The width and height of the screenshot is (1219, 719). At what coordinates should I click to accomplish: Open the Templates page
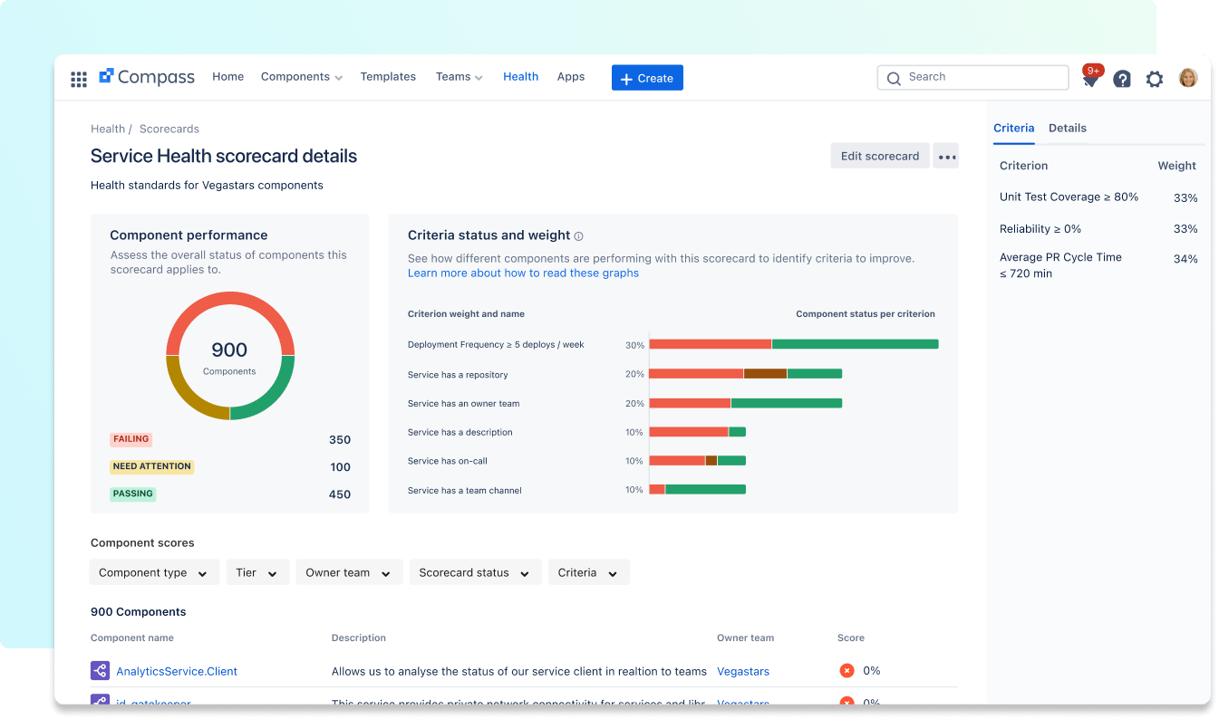click(388, 77)
